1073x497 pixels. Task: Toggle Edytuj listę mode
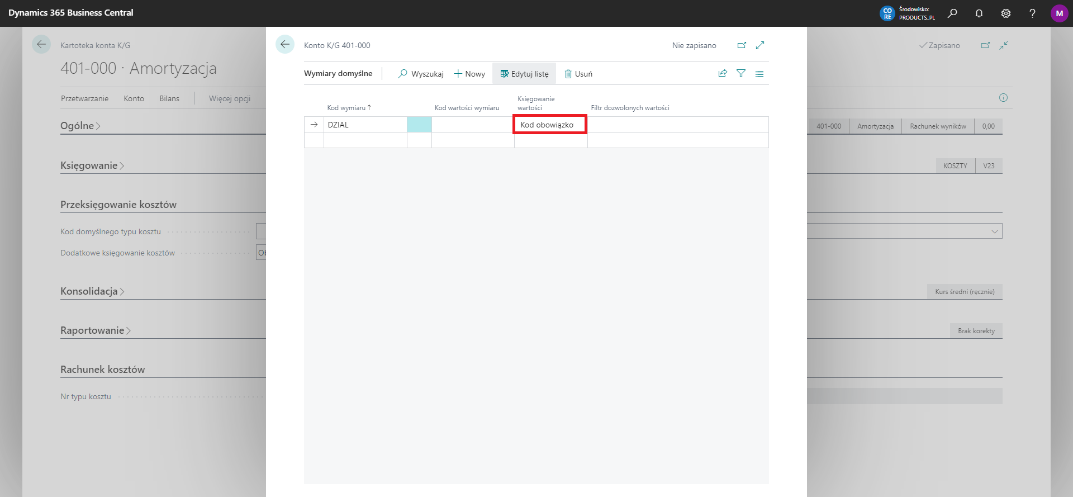click(x=524, y=74)
